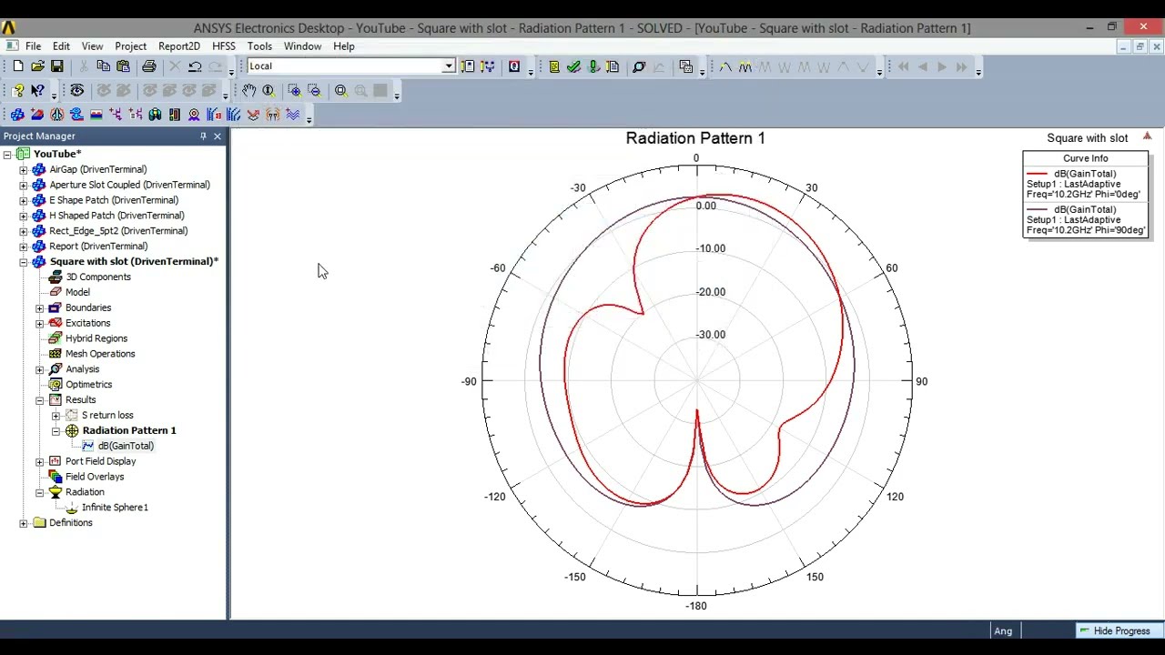Open the Tools menu

point(259,46)
